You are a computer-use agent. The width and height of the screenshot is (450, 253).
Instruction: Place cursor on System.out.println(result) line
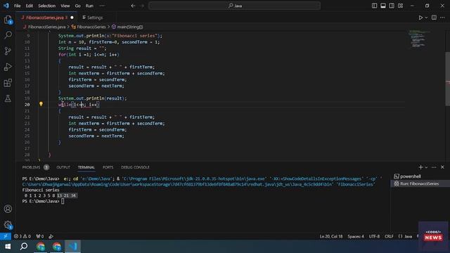tap(92, 98)
